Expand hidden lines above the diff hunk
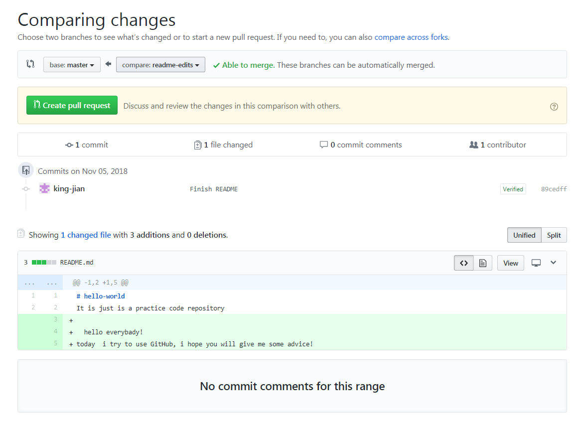Image resolution: width=579 pixels, height=428 pixels. [29, 283]
